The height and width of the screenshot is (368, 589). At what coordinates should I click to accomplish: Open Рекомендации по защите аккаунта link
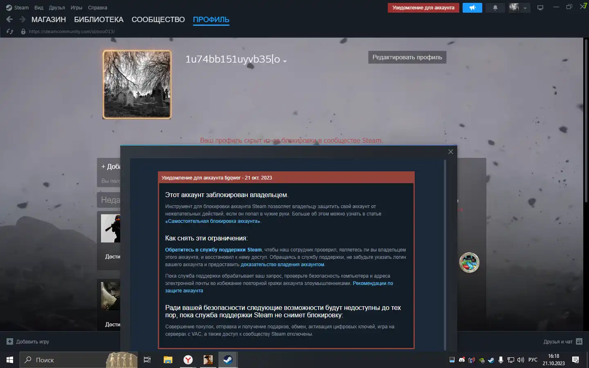pos(279,287)
